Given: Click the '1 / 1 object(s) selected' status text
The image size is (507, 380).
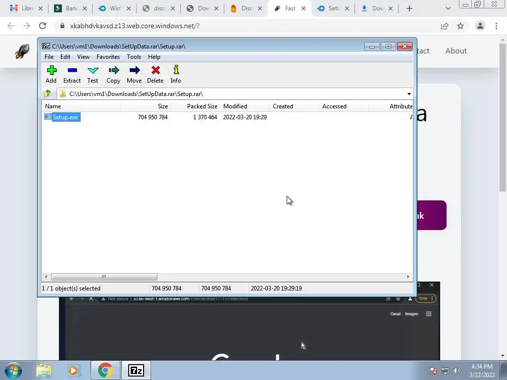Looking at the screenshot, I should [71, 288].
